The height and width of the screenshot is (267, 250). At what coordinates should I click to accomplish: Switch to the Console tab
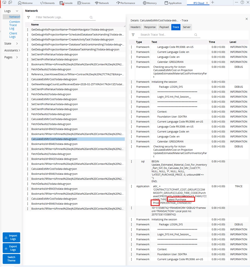coord(66,3)
